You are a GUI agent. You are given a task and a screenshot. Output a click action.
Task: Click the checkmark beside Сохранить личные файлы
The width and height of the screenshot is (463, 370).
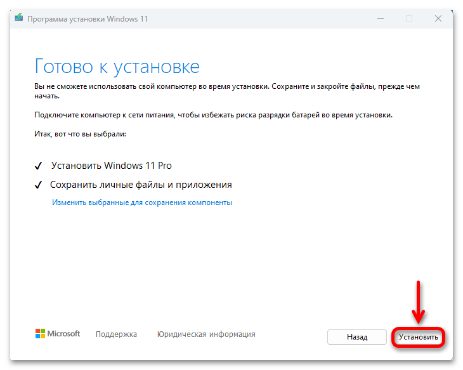[x=39, y=185]
